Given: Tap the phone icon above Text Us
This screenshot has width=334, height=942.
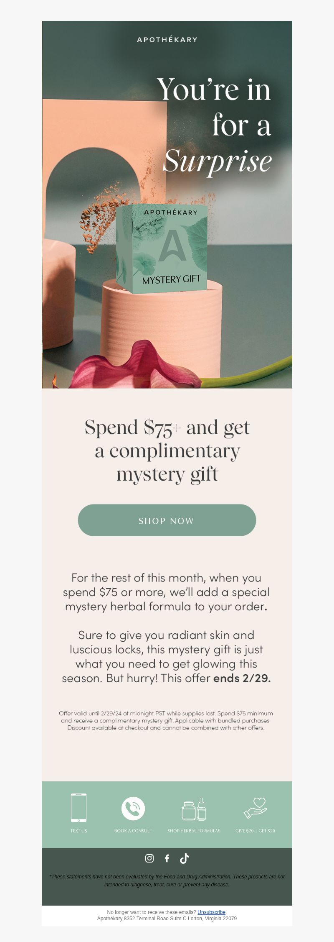Looking at the screenshot, I should (x=78, y=808).
